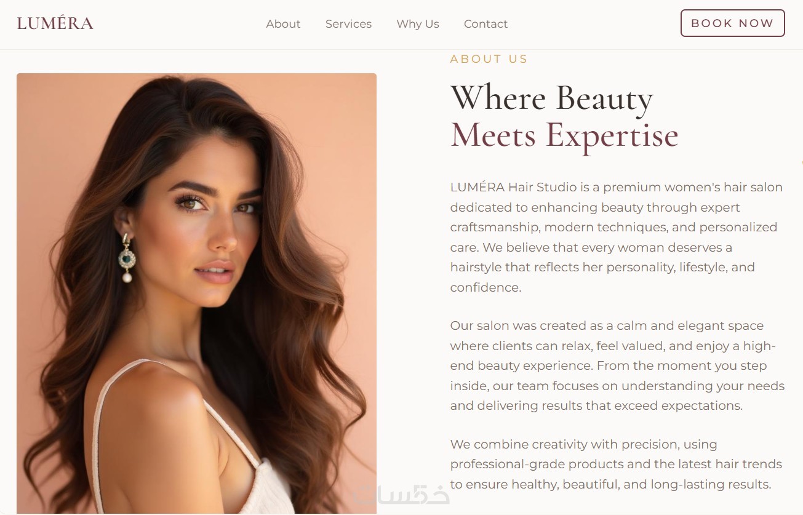Click the LUMÉRA logo in the header
803x515 pixels.
55,23
